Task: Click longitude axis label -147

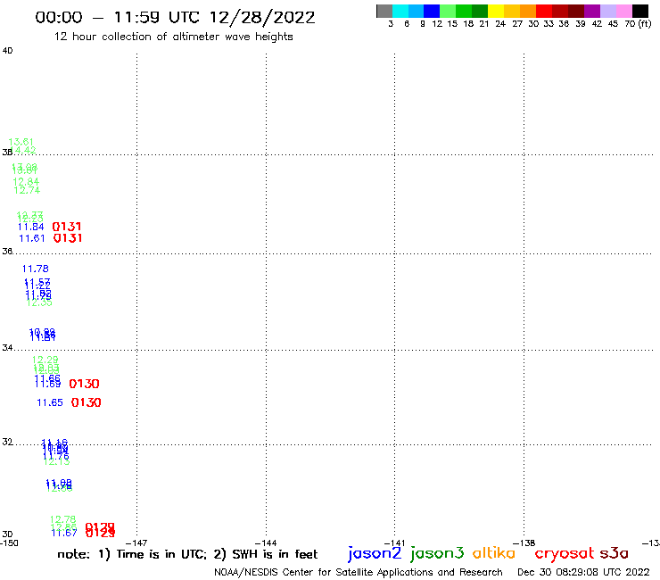Action: tap(136, 543)
